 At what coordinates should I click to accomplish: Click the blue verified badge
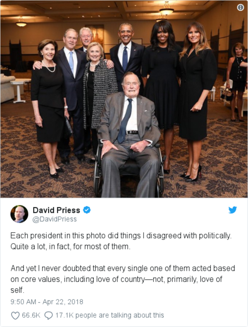point(87,210)
